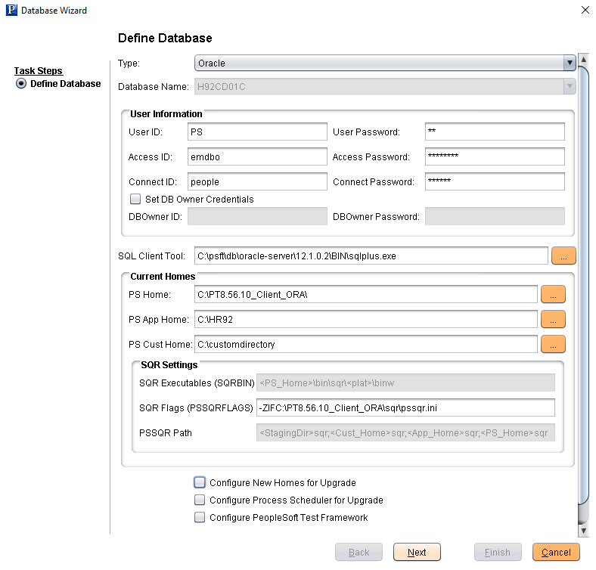Click the DBOwner ID field
596x570 pixels.
click(257, 216)
